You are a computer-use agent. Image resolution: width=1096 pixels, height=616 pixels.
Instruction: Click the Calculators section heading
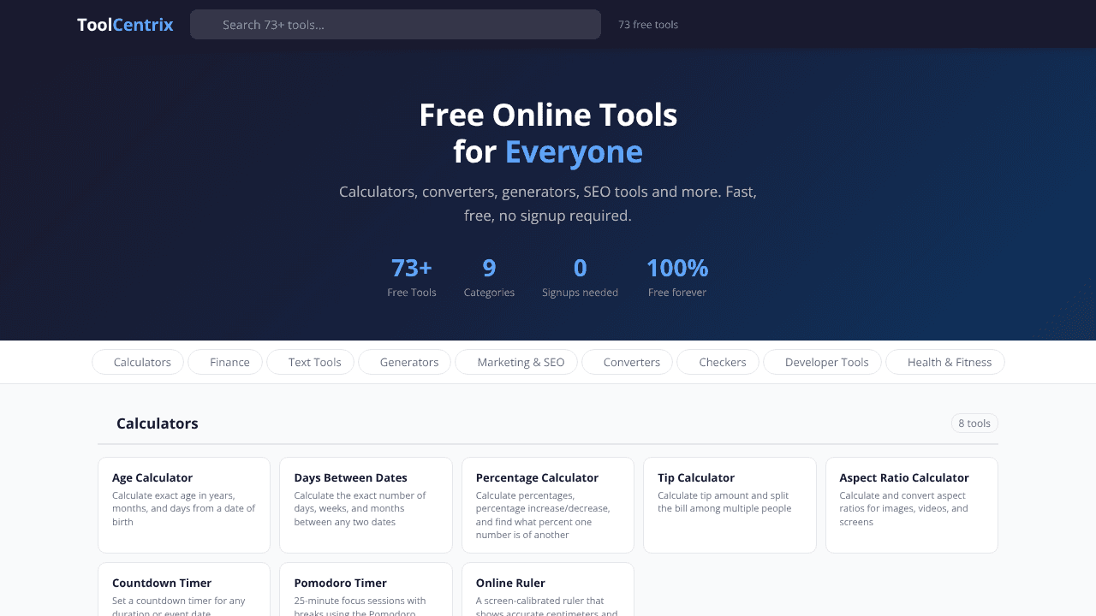coord(158,423)
